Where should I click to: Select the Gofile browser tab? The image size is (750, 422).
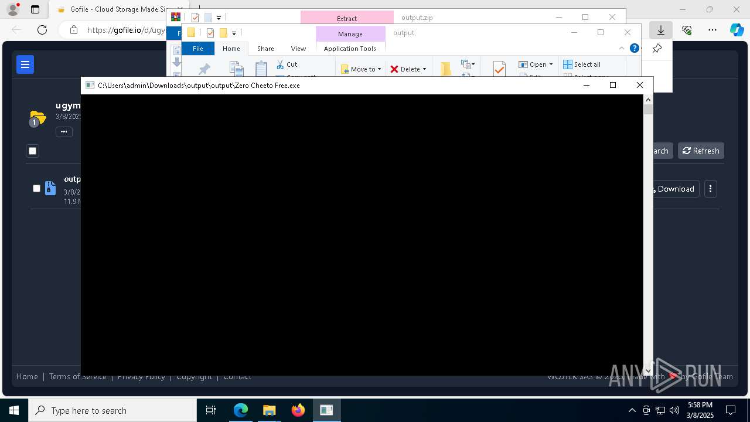coord(120,9)
